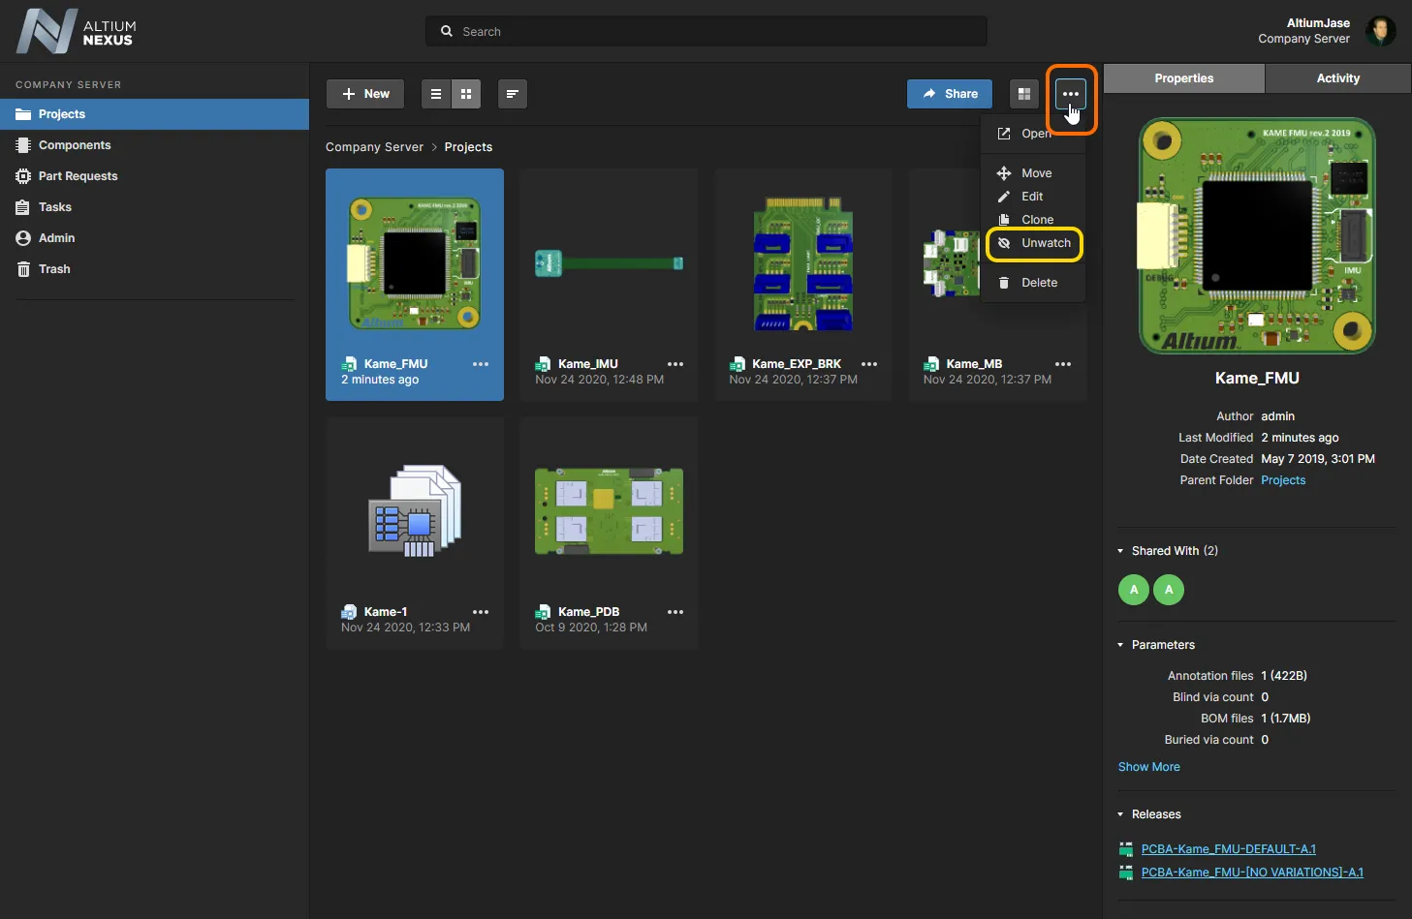Click the Kame_EXP_BRK project file icon

pyautogui.click(x=737, y=364)
